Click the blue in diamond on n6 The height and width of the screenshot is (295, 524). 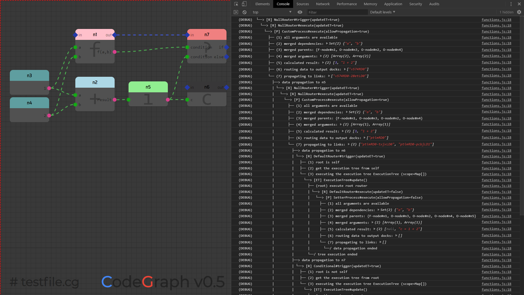coord(187,87)
